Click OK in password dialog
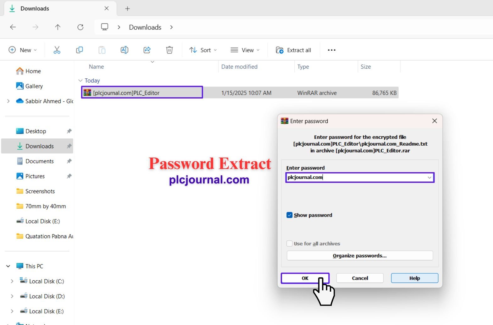Viewport: 493px width, 325px height. [x=305, y=278]
